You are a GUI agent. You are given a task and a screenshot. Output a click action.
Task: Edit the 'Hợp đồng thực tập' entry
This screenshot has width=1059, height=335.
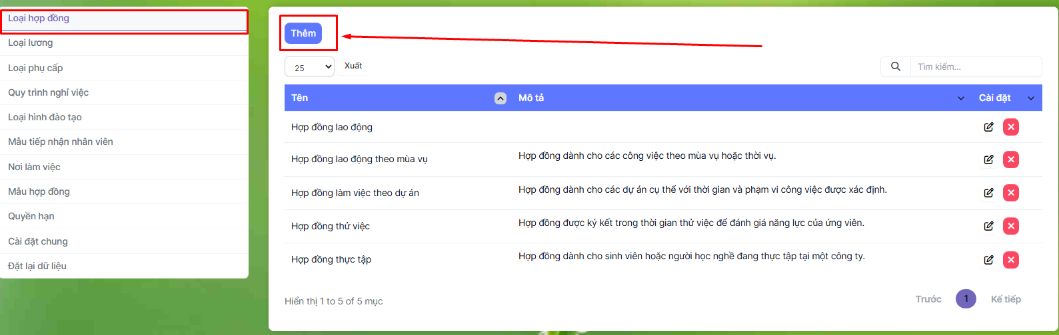pos(988,259)
